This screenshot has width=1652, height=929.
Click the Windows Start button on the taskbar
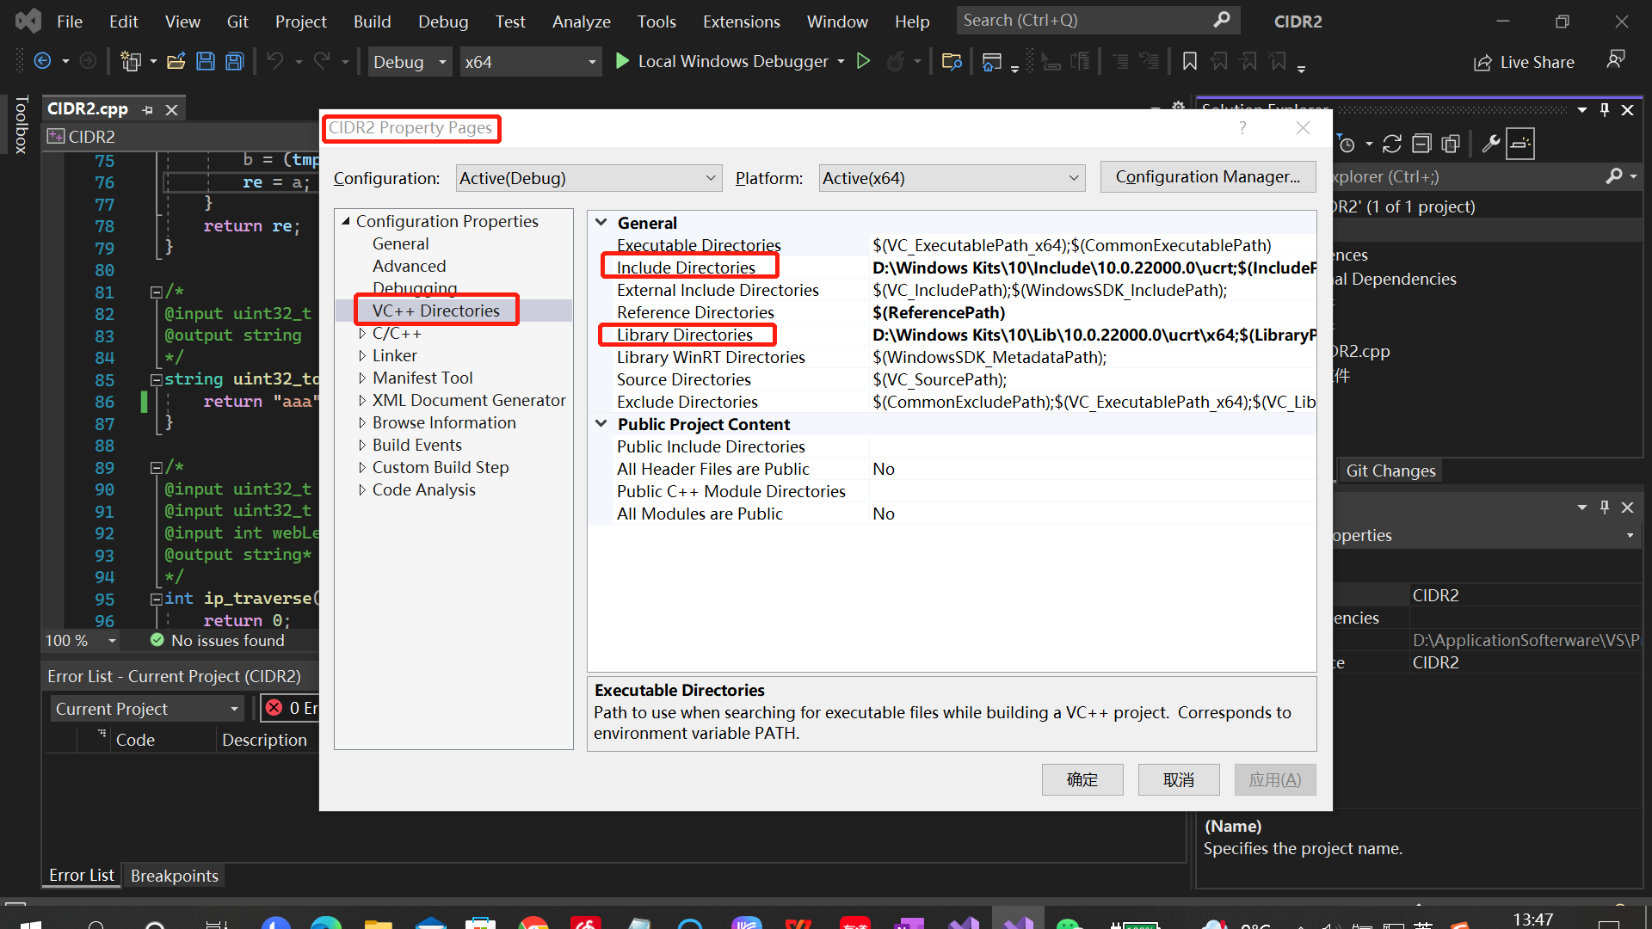[x=29, y=925]
